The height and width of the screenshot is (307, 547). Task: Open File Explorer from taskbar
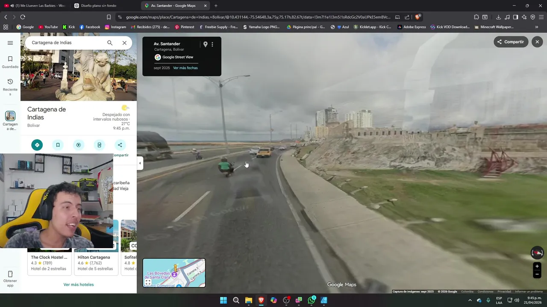[x=249, y=300]
